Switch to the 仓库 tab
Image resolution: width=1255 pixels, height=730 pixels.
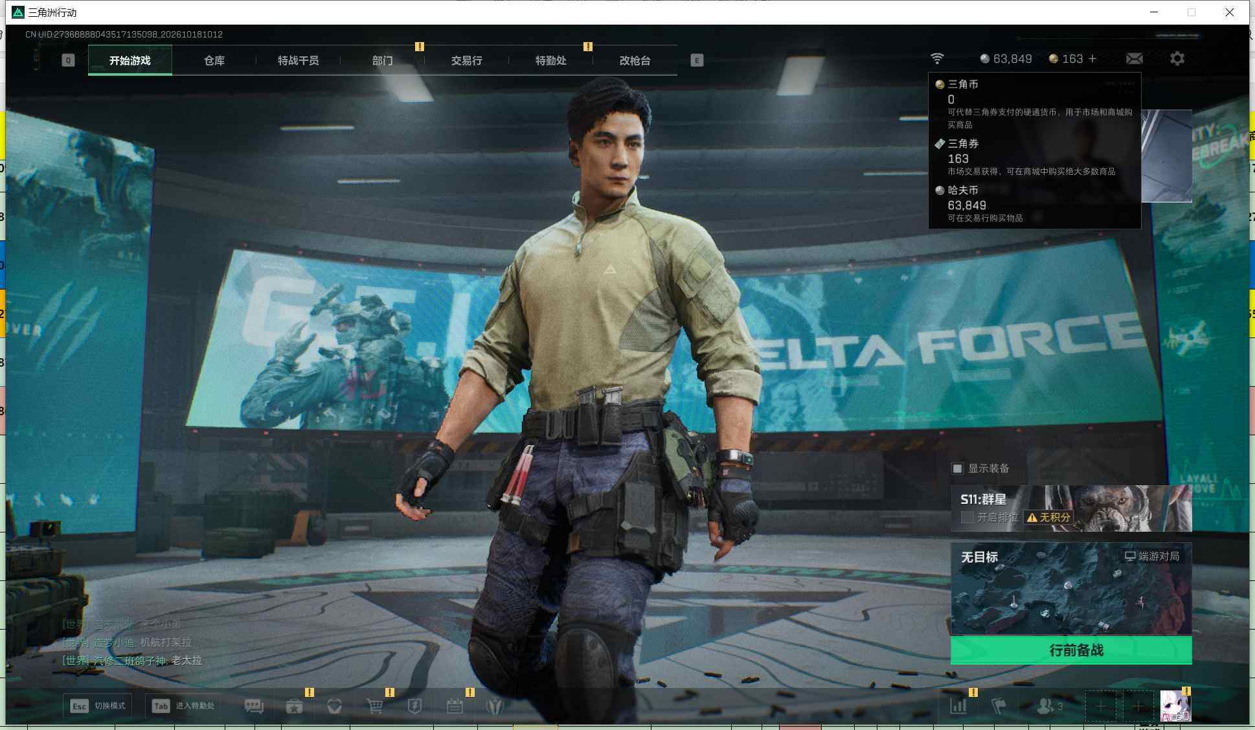(214, 60)
